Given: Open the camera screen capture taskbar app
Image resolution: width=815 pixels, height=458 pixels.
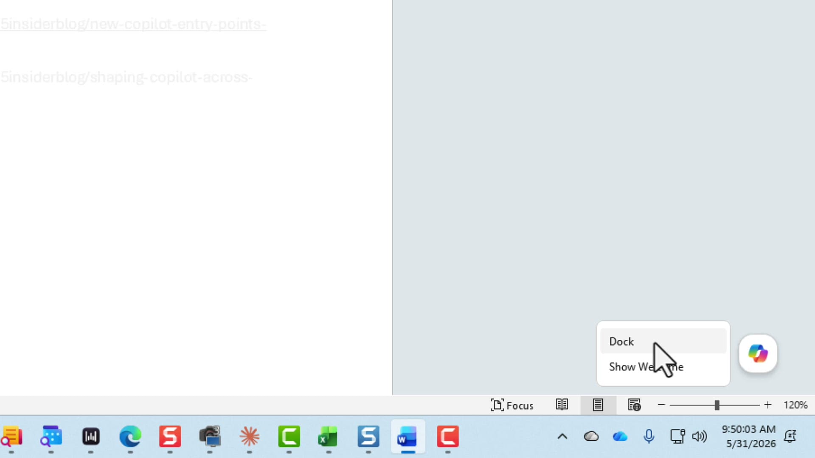Looking at the screenshot, I should 210,437.
